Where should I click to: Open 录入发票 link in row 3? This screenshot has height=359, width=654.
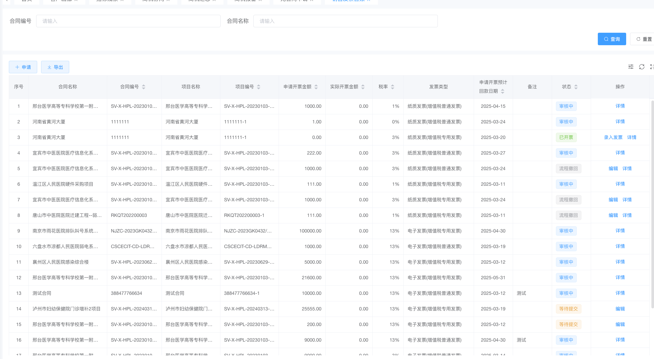click(x=613, y=137)
